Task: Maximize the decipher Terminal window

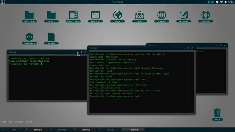Action: [82, 52]
